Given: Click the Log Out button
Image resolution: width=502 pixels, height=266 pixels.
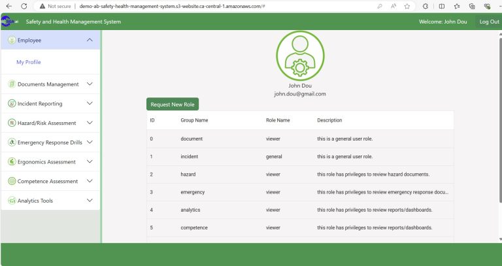Looking at the screenshot, I should (489, 22).
